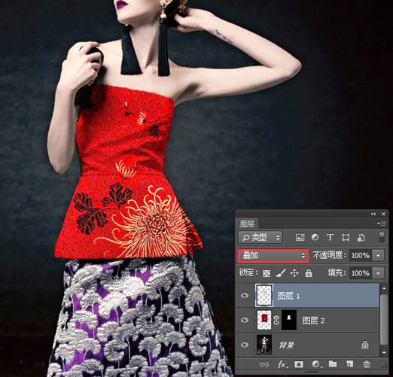Open the 叠加 blend mode dropdown
This screenshot has height=377, width=393.
(x=273, y=256)
